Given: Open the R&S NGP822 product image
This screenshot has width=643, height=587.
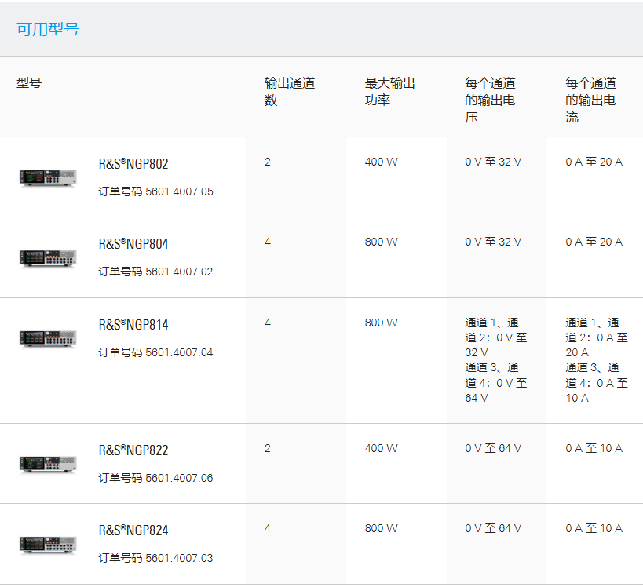Looking at the screenshot, I should coord(49,464).
